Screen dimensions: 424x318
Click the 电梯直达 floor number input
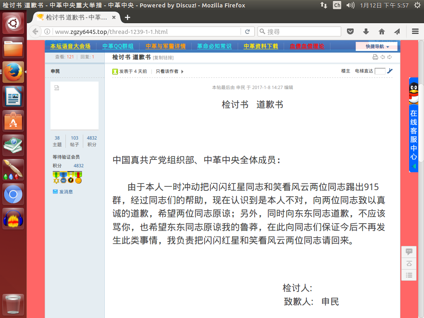pos(380,71)
